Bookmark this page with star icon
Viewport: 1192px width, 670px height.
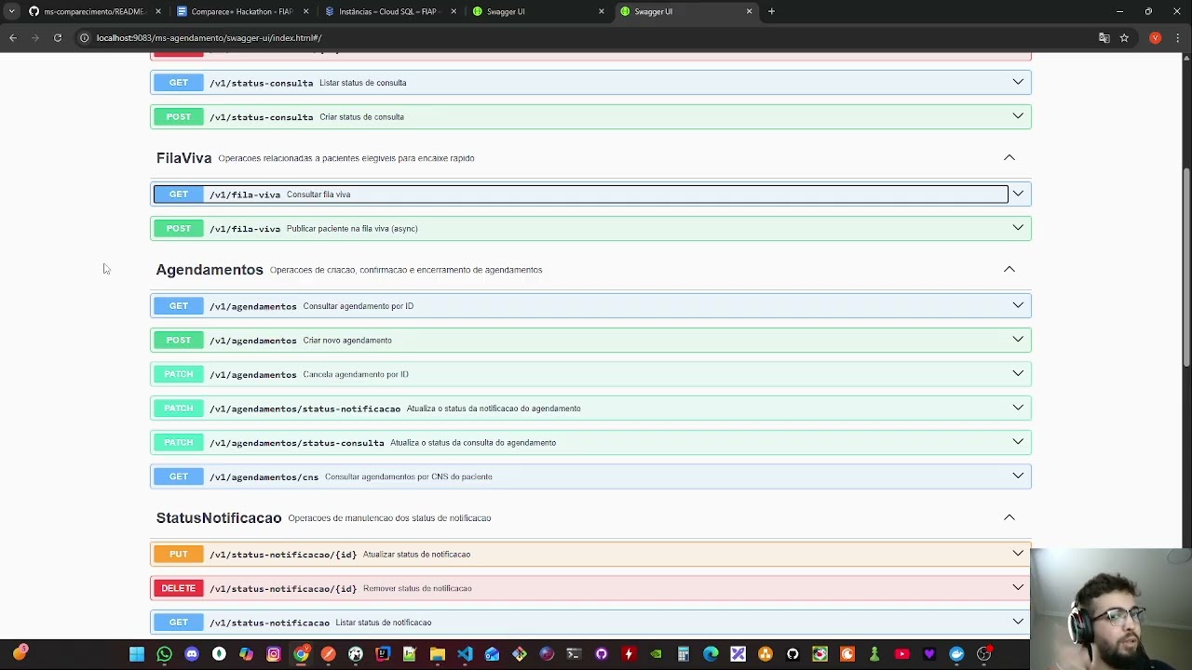coord(1124,37)
